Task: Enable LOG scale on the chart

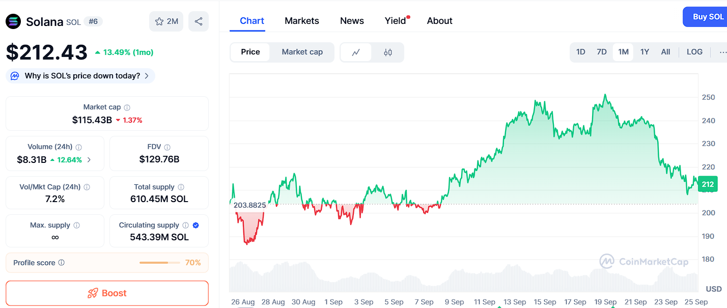Action: 694,52
